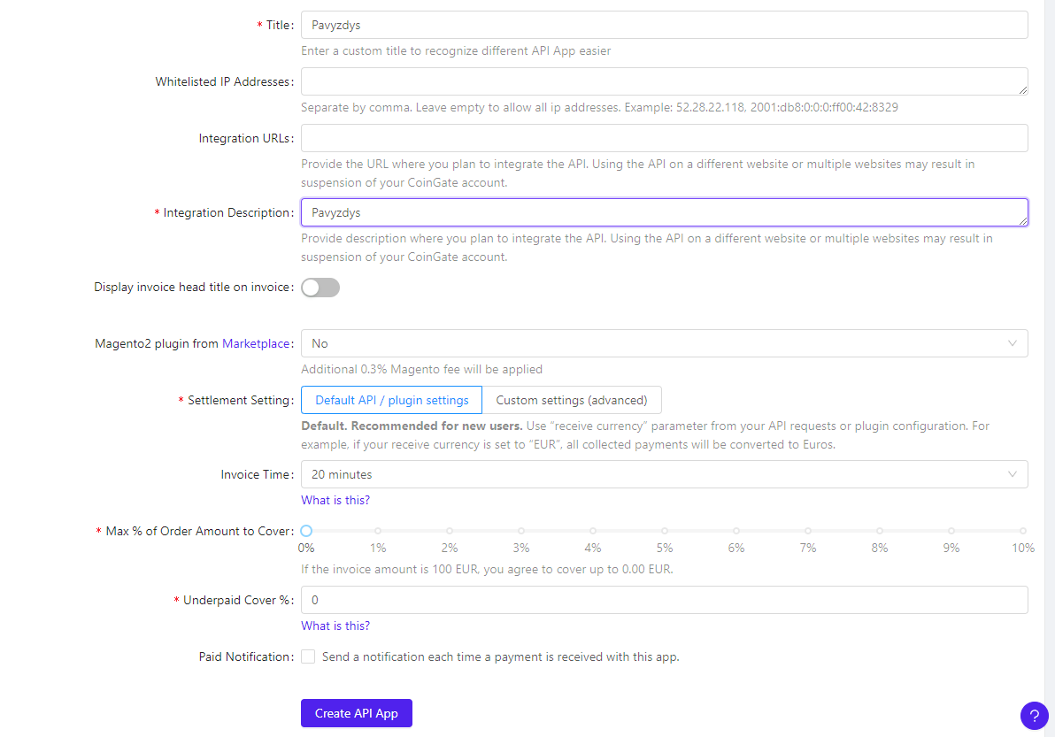The image size is (1055, 737).
Task: Click the 4% slider label
Action: pyautogui.click(x=593, y=548)
